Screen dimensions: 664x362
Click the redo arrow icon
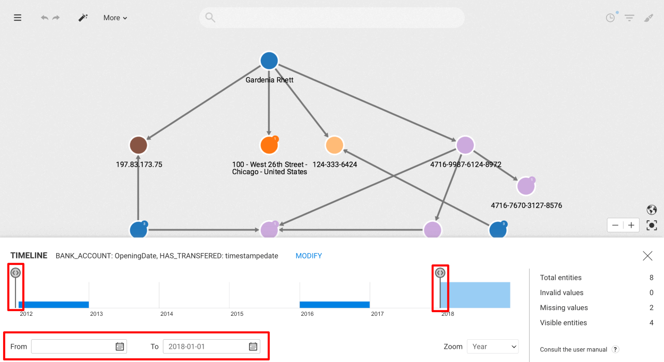(56, 18)
